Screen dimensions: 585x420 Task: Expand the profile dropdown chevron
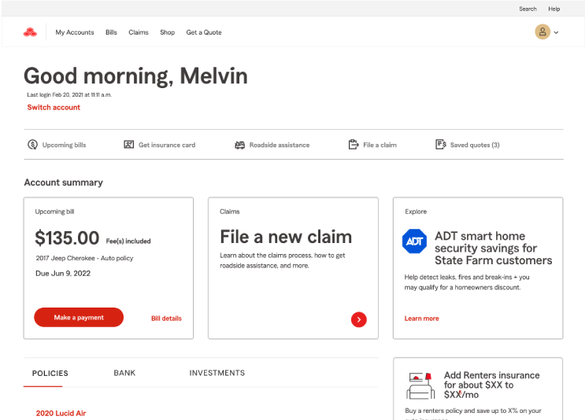click(557, 33)
